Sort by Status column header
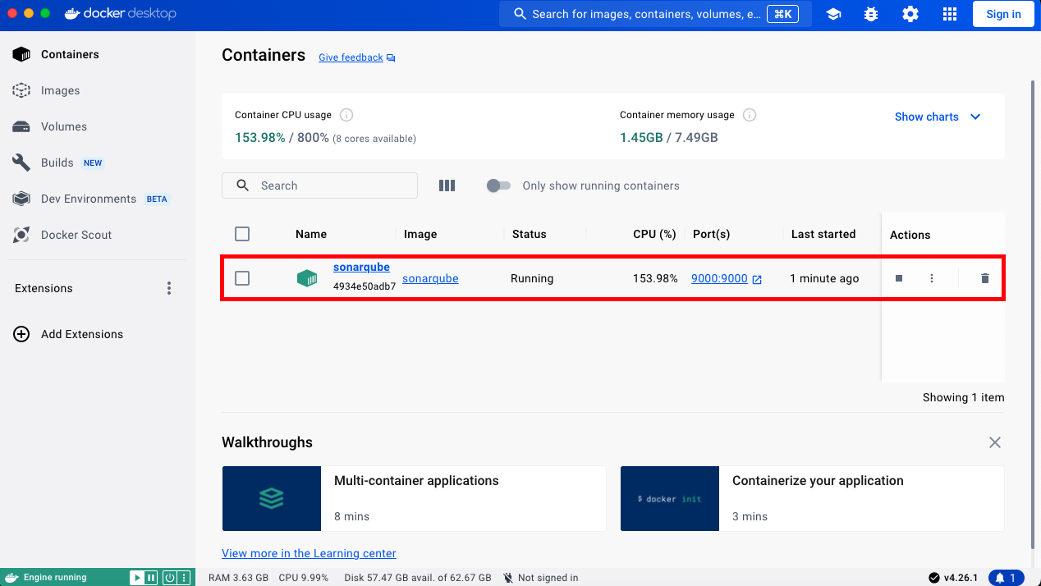Screen dimensions: 1041x586 (x=530, y=234)
